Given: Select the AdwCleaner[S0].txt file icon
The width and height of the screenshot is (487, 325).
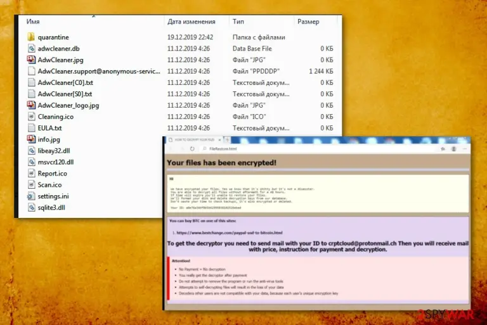Looking at the screenshot, I should tap(31, 94).
